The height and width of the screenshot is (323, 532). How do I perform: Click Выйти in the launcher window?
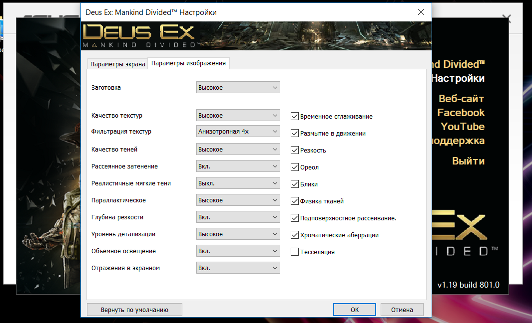click(x=468, y=161)
